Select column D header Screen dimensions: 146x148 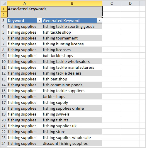coord(130,4)
